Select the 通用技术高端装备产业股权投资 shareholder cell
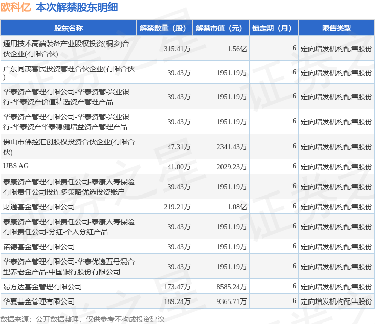 (x=69, y=48)
